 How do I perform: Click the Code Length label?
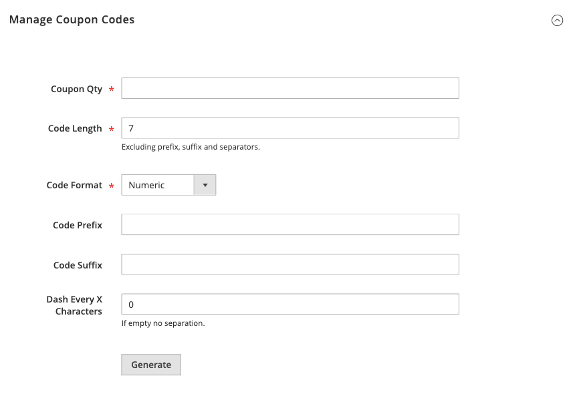(x=75, y=128)
